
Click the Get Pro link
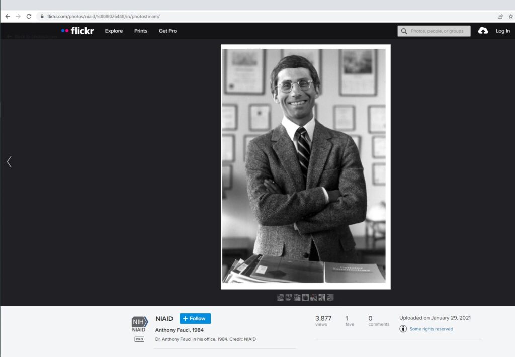tap(167, 31)
